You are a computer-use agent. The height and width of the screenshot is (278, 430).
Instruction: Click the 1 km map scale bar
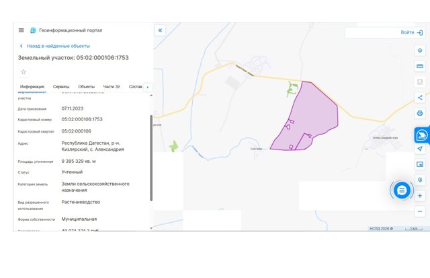pyautogui.click(x=414, y=229)
